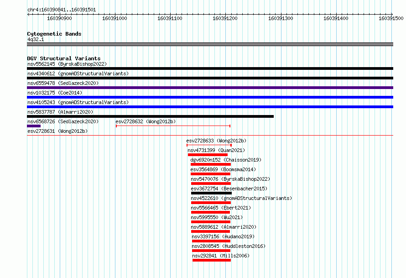Click the nsv5837787 (Almarri2020) label
This screenshot has height=278, width=406.
[x=60, y=112]
